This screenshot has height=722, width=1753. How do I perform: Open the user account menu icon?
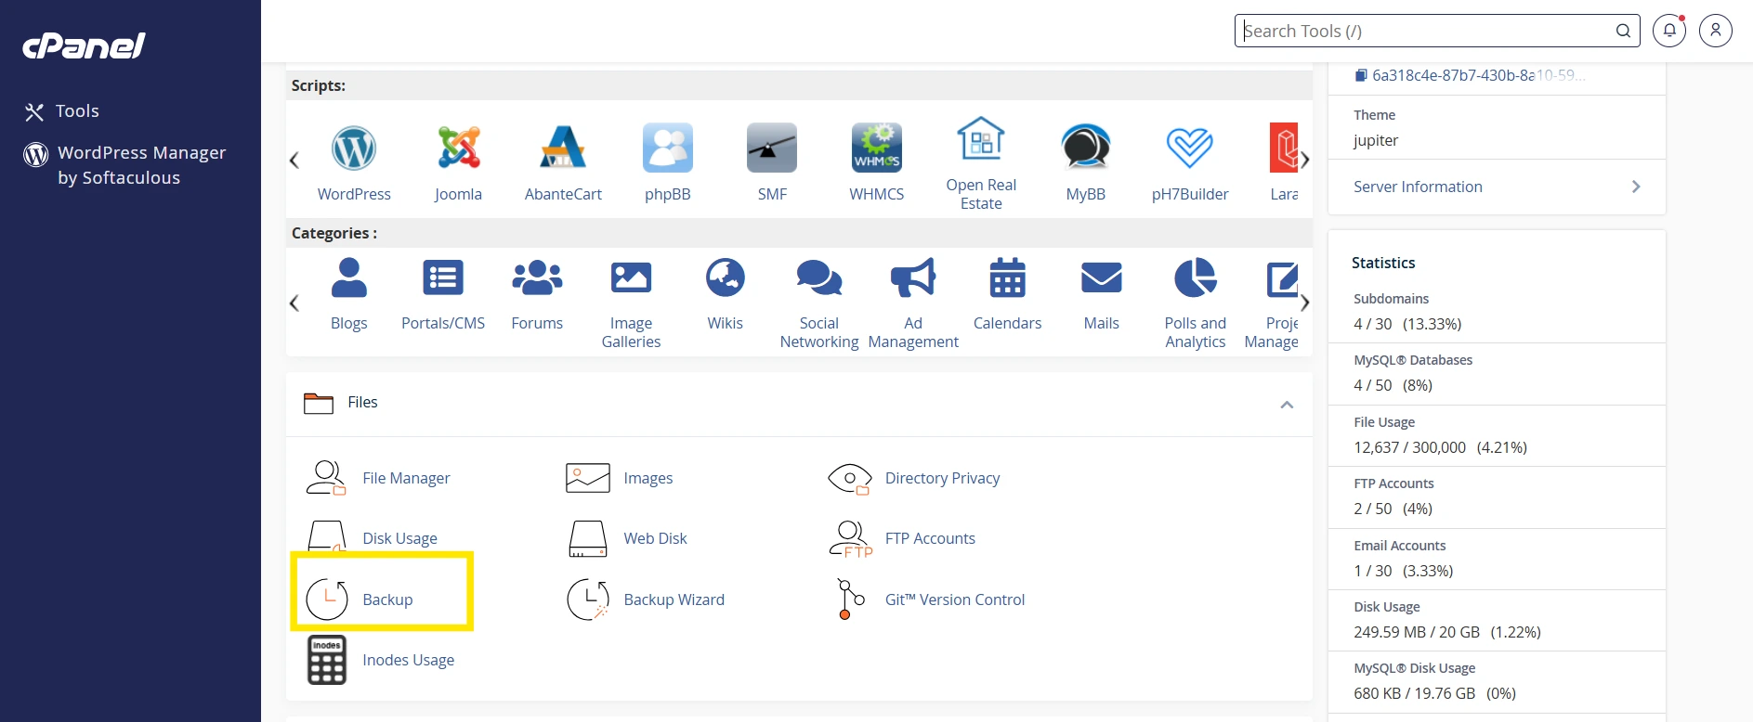1716,31
